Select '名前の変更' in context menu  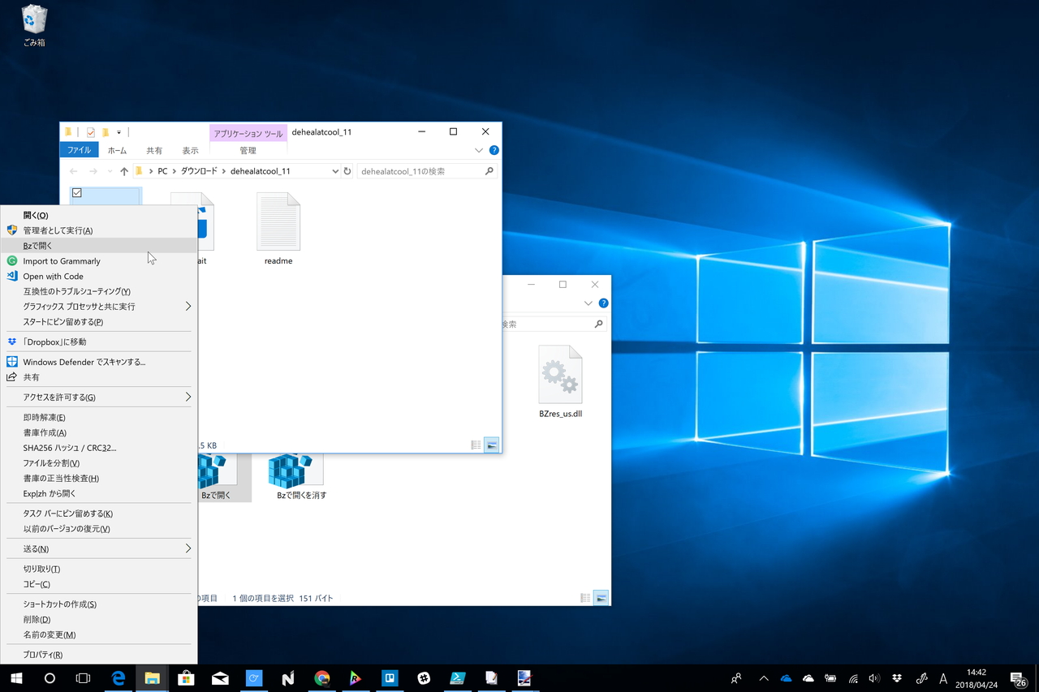pos(99,635)
